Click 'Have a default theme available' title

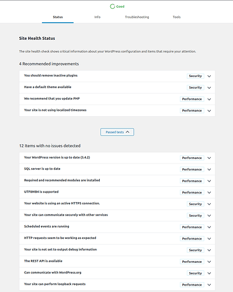[47, 87]
